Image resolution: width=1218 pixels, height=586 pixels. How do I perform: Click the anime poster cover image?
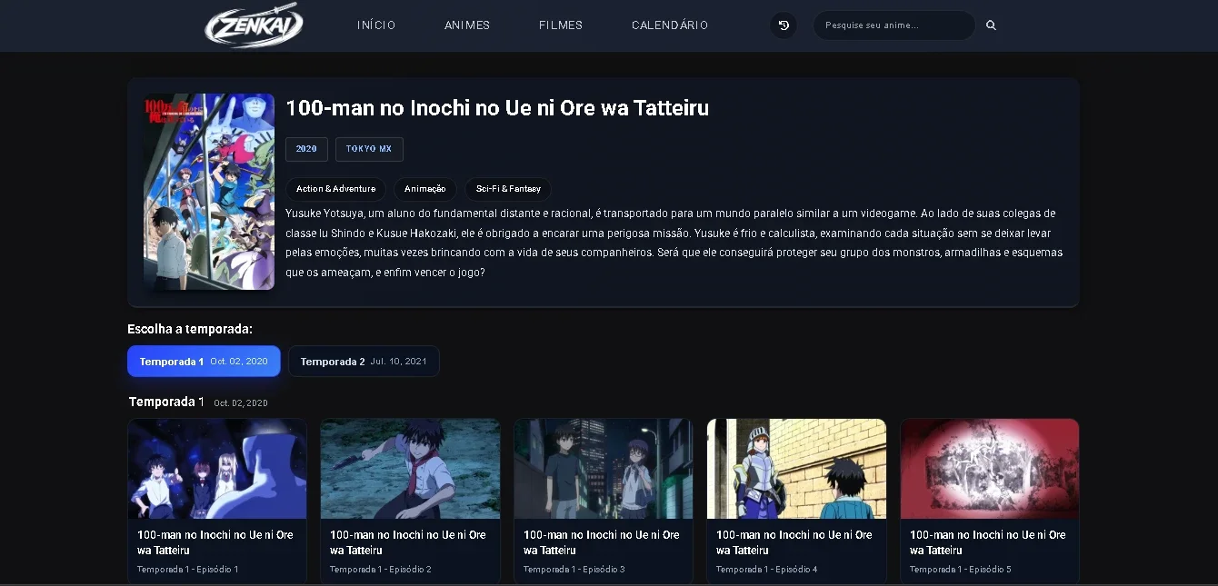pos(209,192)
